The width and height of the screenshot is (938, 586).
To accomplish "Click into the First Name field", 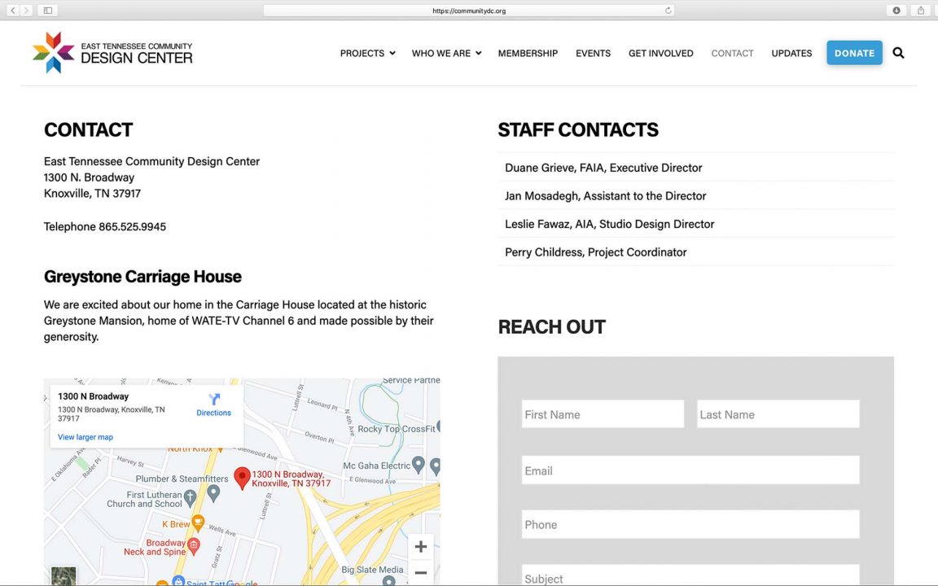I will click(x=603, y=414).
